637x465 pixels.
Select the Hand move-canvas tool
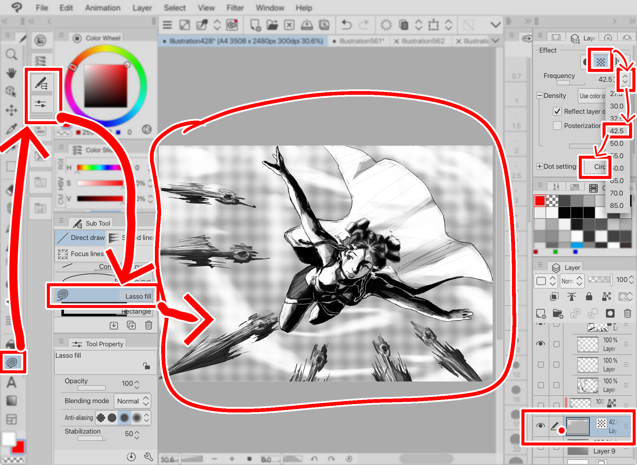click(x=12, y=73)
